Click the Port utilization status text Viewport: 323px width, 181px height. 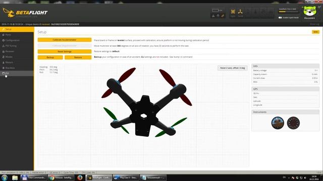point(15,172)
